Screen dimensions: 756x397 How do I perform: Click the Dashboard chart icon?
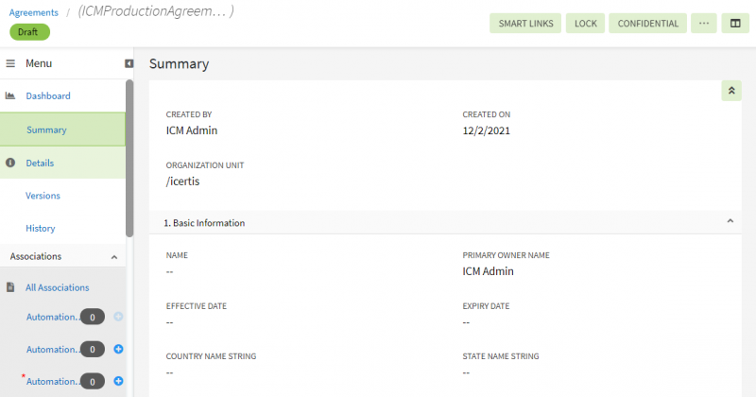(10, 95)
